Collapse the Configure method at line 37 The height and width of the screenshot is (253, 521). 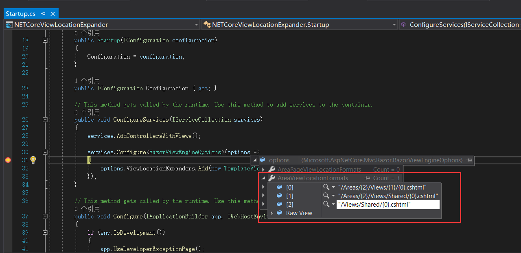45,216
